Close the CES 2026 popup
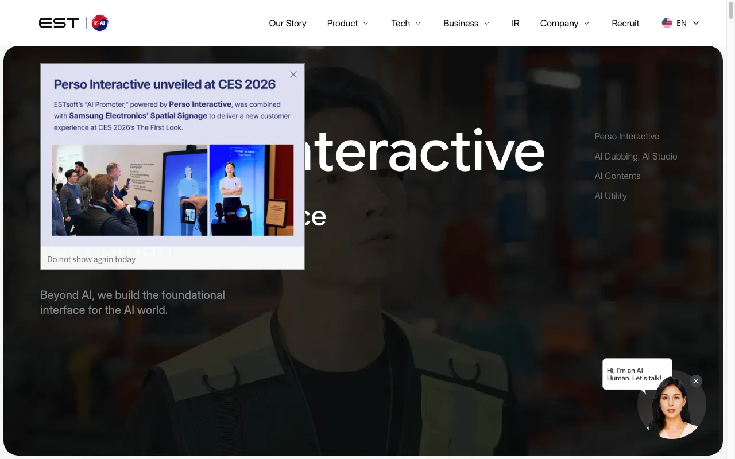Image resolution: width=735 pixels, height=459 pixels. [293, 75]
